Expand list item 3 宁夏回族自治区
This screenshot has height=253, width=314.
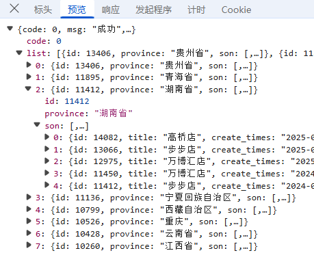[x=29, y=197]
